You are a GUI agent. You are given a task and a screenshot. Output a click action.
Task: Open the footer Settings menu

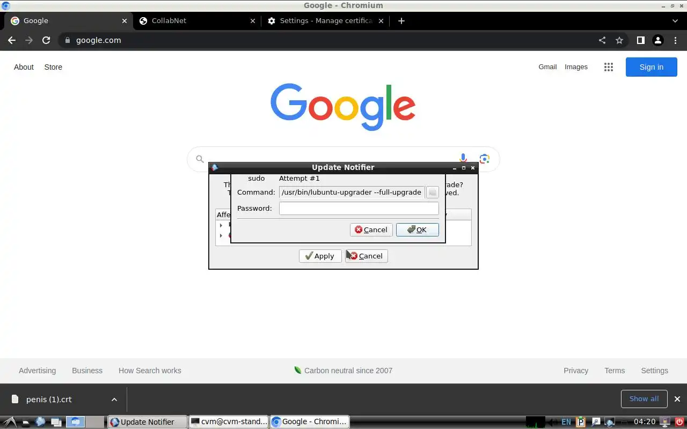click(654, 371)
